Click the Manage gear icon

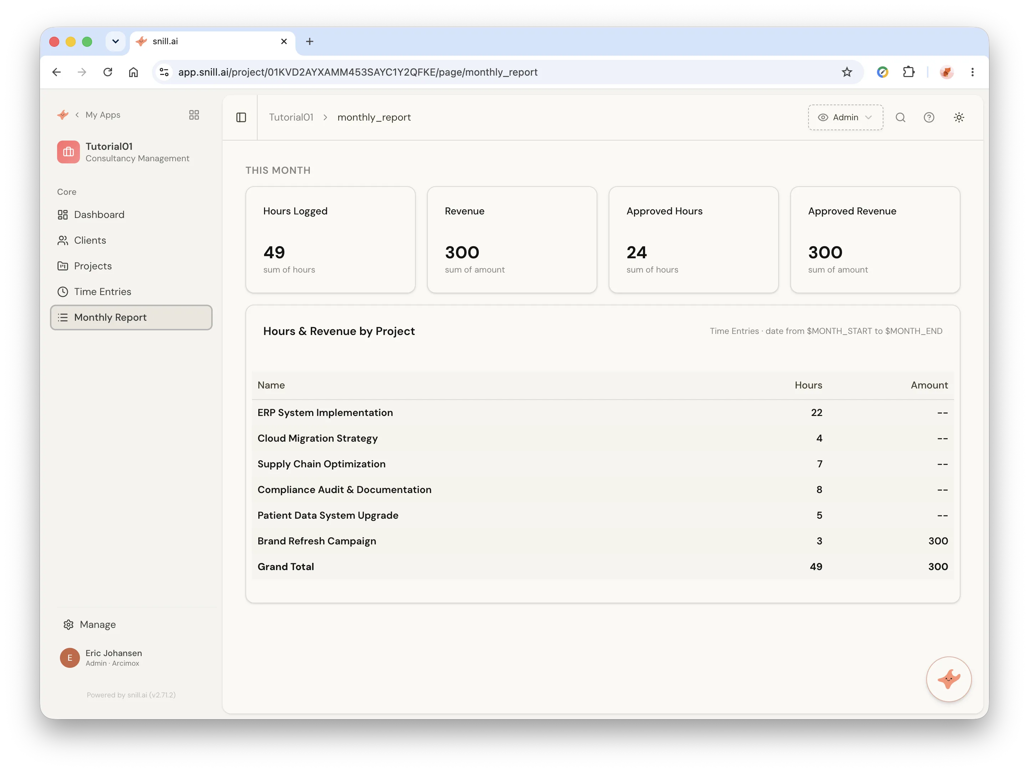(x=69, y=624)
